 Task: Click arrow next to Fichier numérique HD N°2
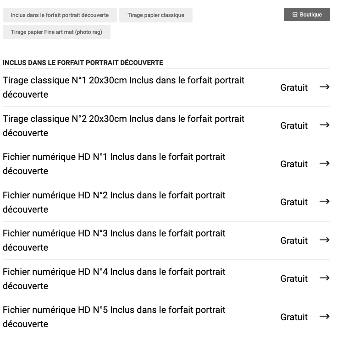(325, 202)
